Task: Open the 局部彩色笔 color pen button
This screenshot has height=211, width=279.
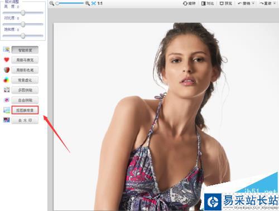Action: click(25, 70)
